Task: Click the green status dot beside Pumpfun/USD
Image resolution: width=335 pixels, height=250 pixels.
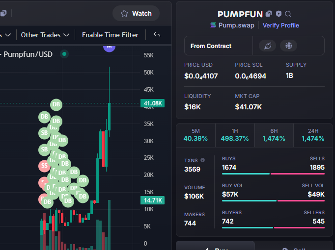Action: tap(64, 54)
